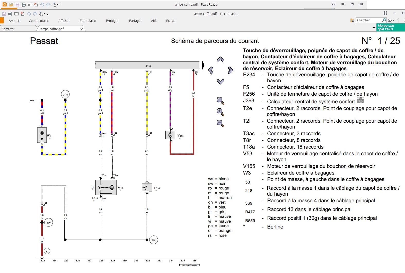Click the Merge and split PDFs banner

391,27
